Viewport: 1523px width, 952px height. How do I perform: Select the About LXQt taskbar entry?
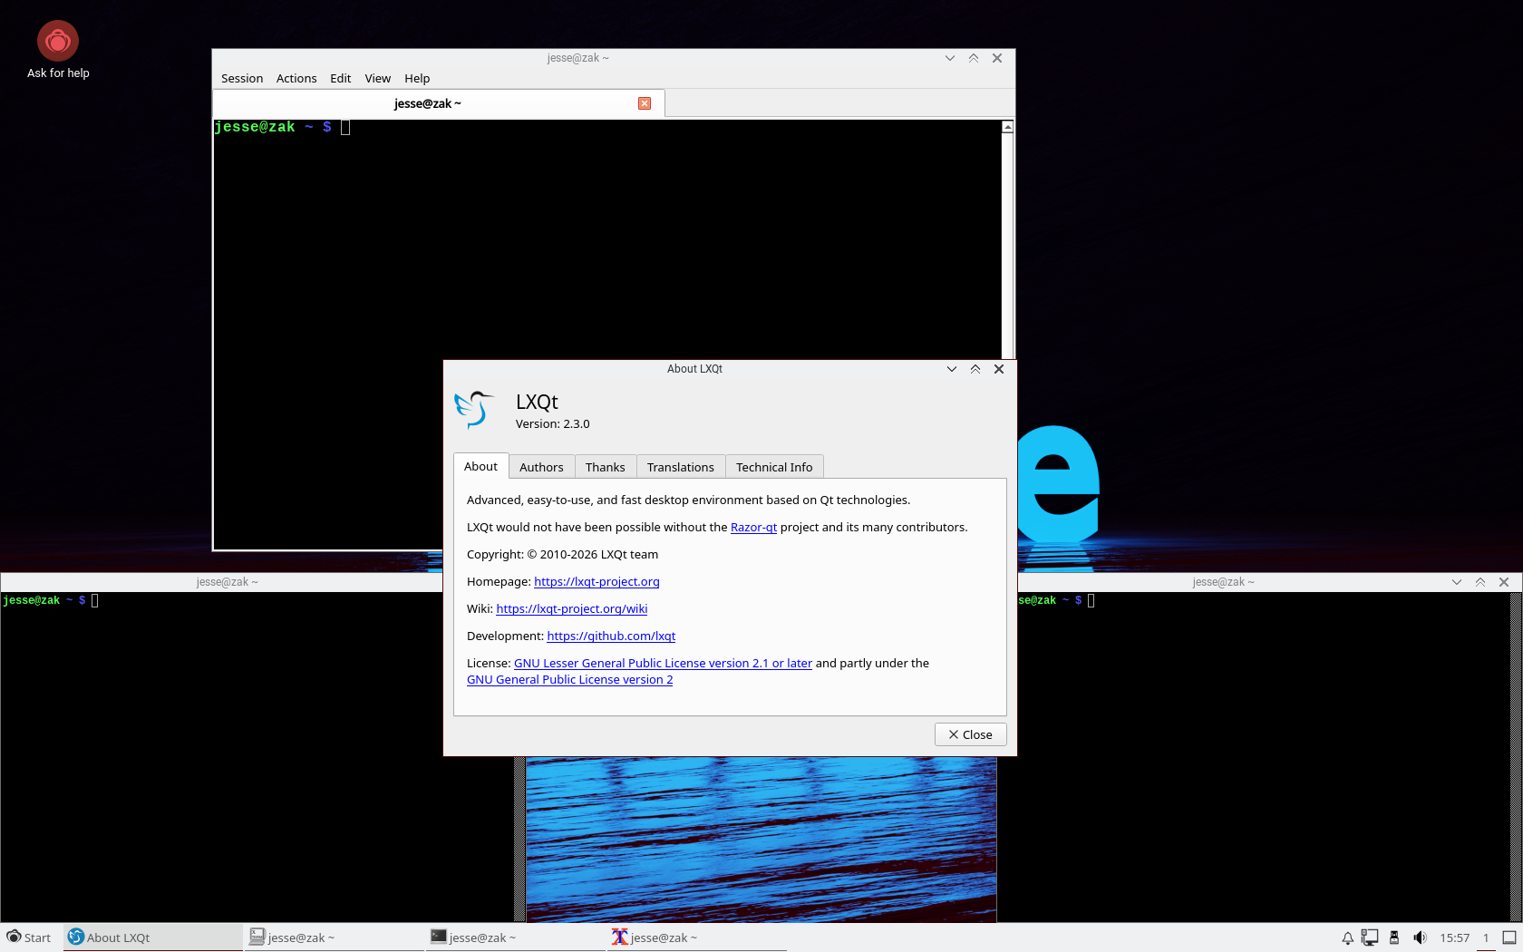(x=153, y=937)
